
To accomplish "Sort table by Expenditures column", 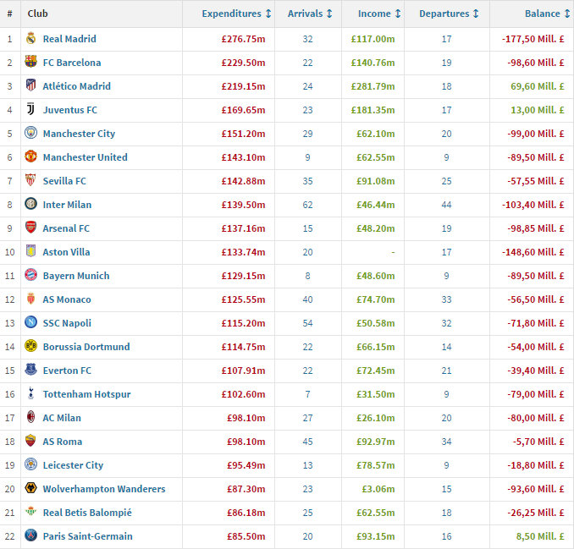I will [x=236, y=14].
